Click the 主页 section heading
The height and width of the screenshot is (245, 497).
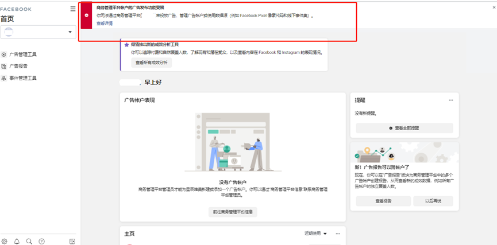coord(129,234)
